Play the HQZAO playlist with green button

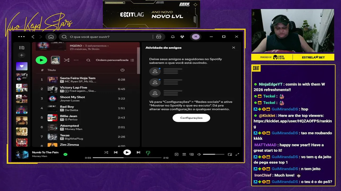tap(41, 60)
